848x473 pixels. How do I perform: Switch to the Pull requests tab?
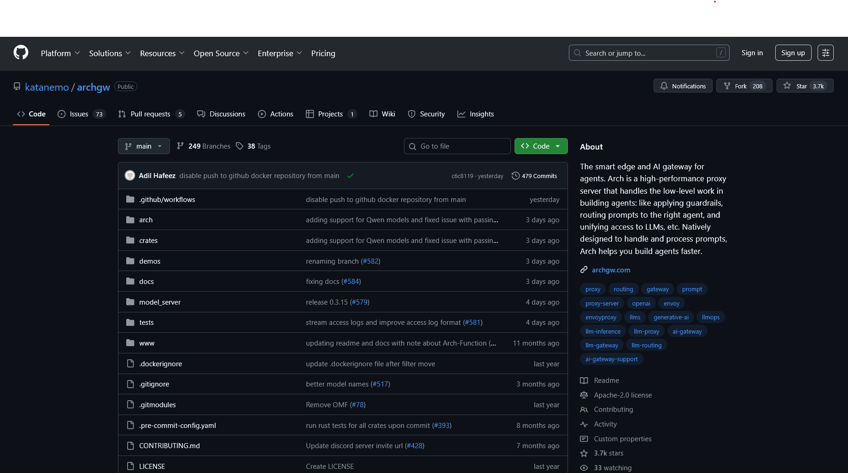tap(151, 114)
